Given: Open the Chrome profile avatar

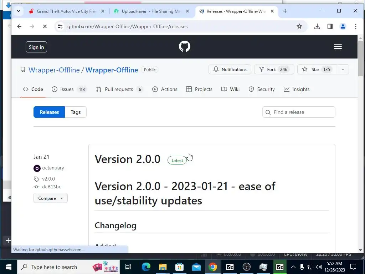Looking at the screenshot, I should point(343,26).
